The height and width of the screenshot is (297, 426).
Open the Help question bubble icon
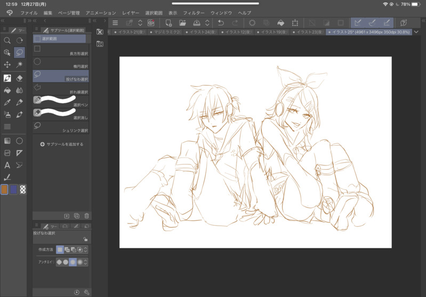(404, 23)
